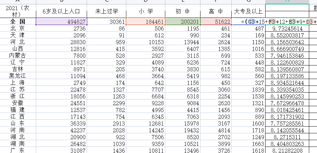Click the value 7.672966478 for 安徽
The width and height of the screenshot is (317, 153).
pyautogui.click(x=287, y=103)
